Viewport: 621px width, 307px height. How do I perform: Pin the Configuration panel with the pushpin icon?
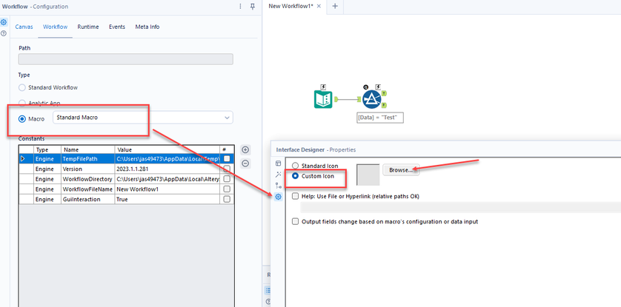(253, 7)
